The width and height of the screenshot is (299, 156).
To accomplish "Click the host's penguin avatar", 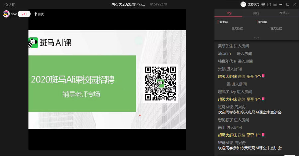I will [x=6, y=14].
